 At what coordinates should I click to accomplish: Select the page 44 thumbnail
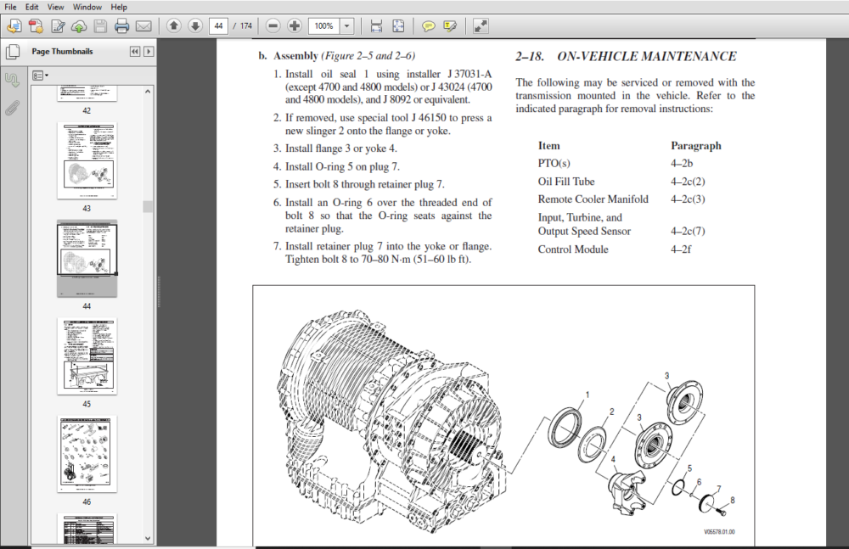pos(87,259)
